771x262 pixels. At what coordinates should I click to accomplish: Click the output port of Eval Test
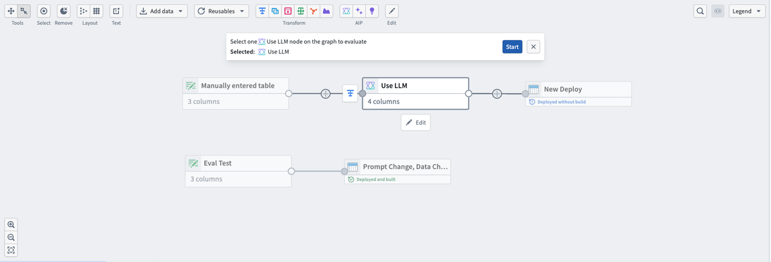click(291, 172)
